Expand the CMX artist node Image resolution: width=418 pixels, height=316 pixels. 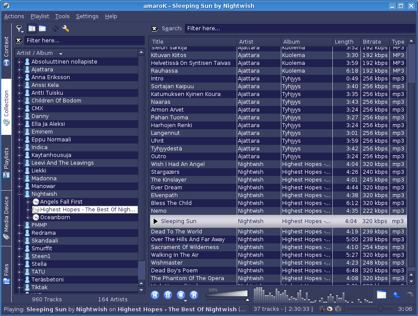(x=19, y=109)
